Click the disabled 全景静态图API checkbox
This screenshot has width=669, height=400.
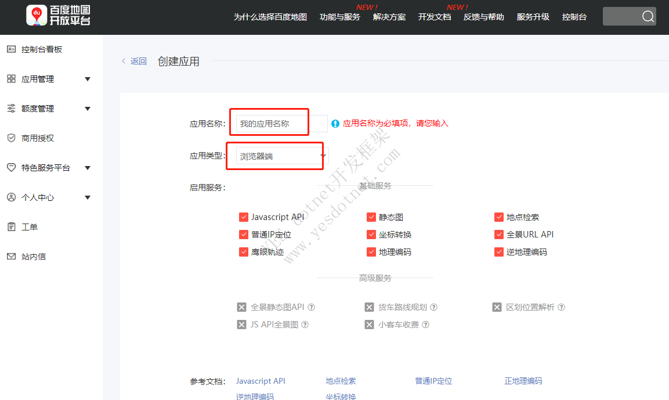coord(241,307)
